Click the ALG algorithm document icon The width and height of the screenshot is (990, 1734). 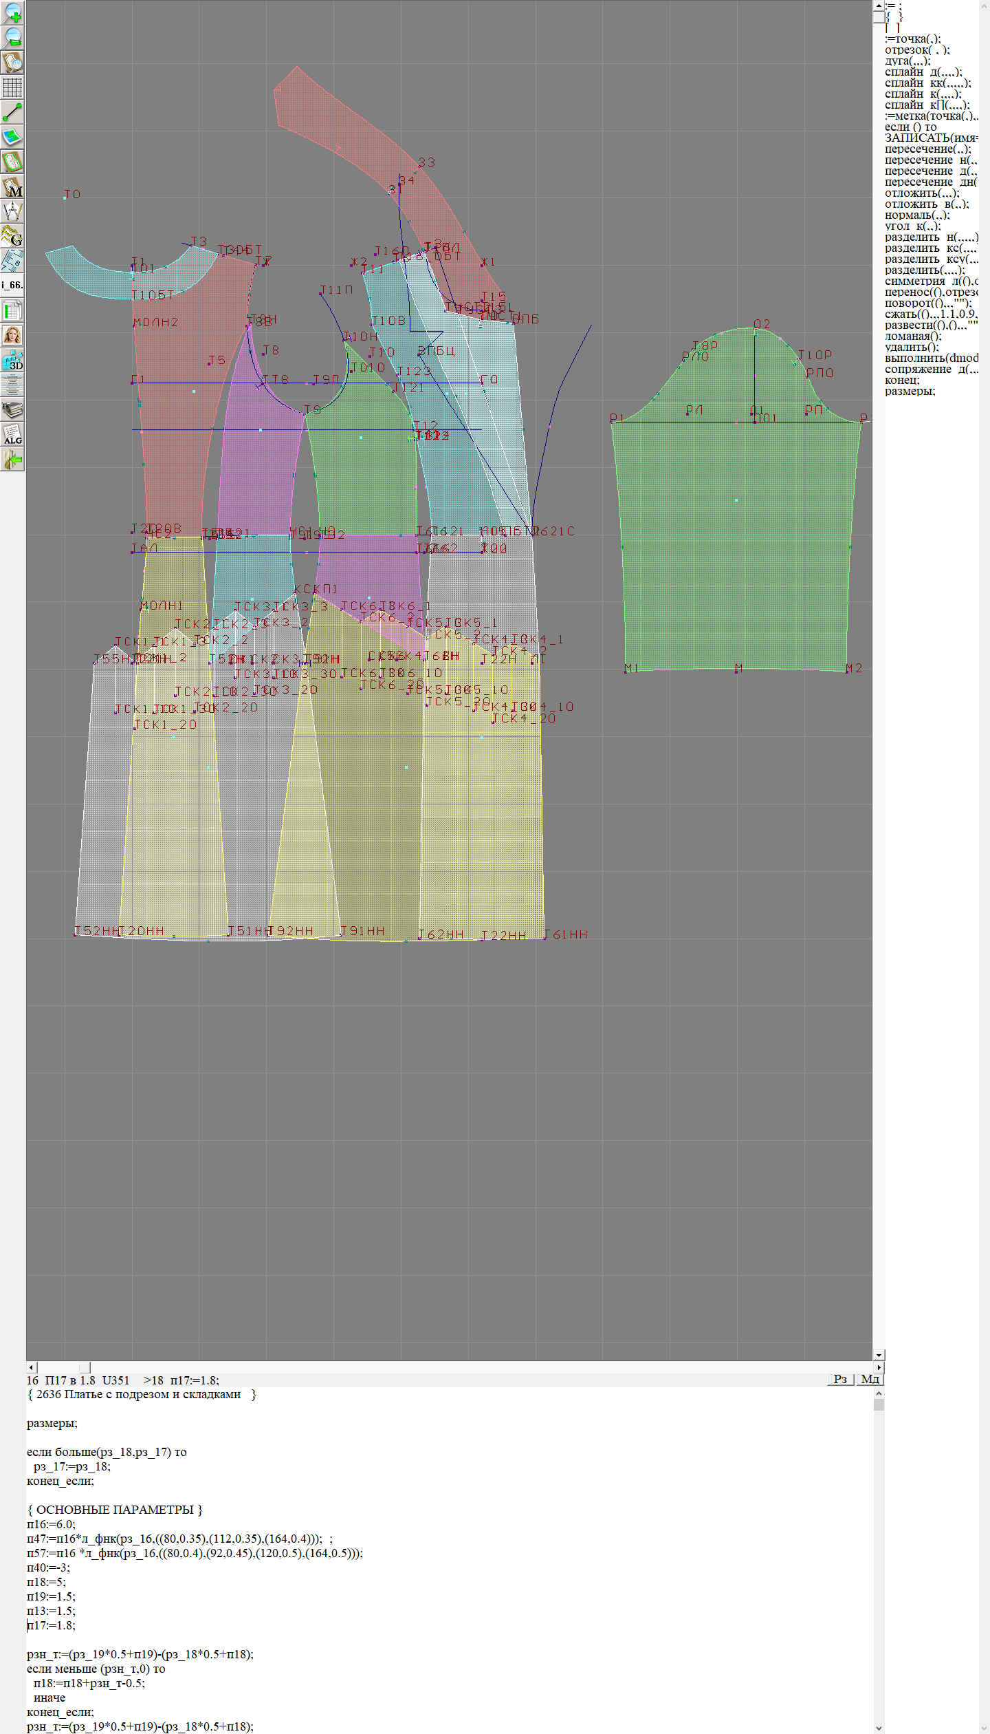[x=12, y=434]
